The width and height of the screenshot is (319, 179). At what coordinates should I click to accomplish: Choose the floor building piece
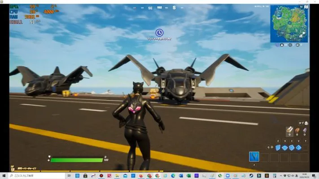pos(284,148)
